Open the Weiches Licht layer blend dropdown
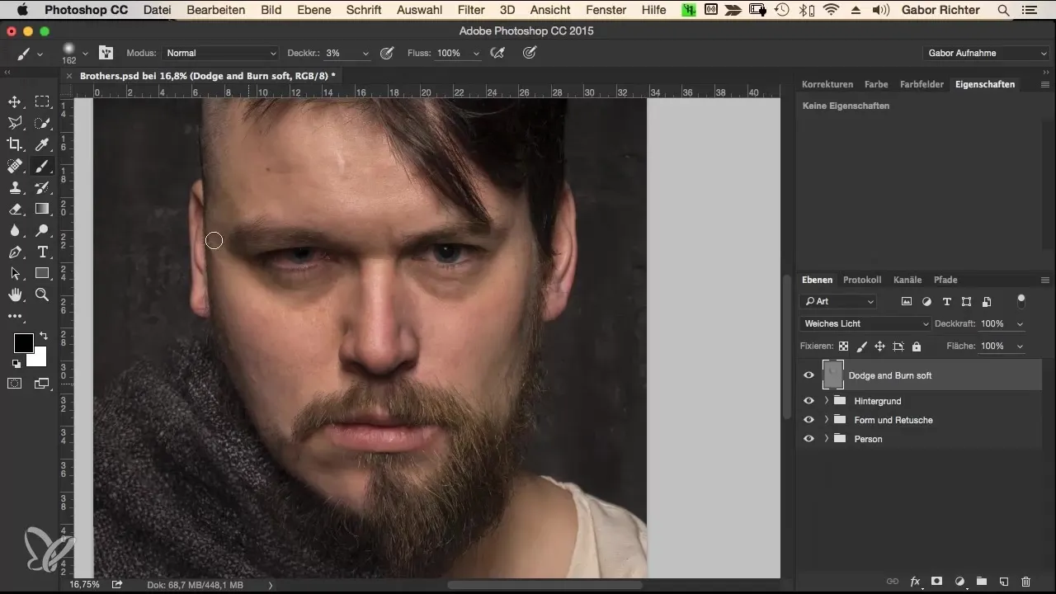 pyautogui.click(x=865, y=323)
